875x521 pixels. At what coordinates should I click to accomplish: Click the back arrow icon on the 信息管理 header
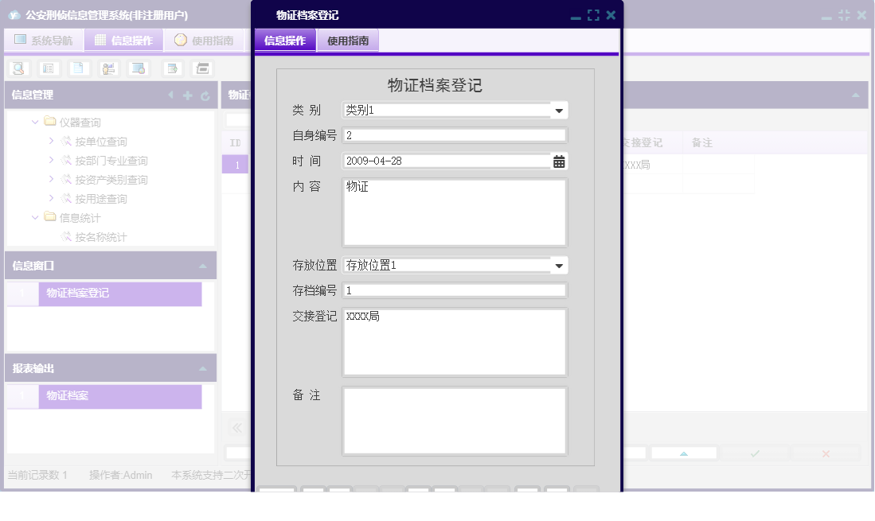pos(170,95)
